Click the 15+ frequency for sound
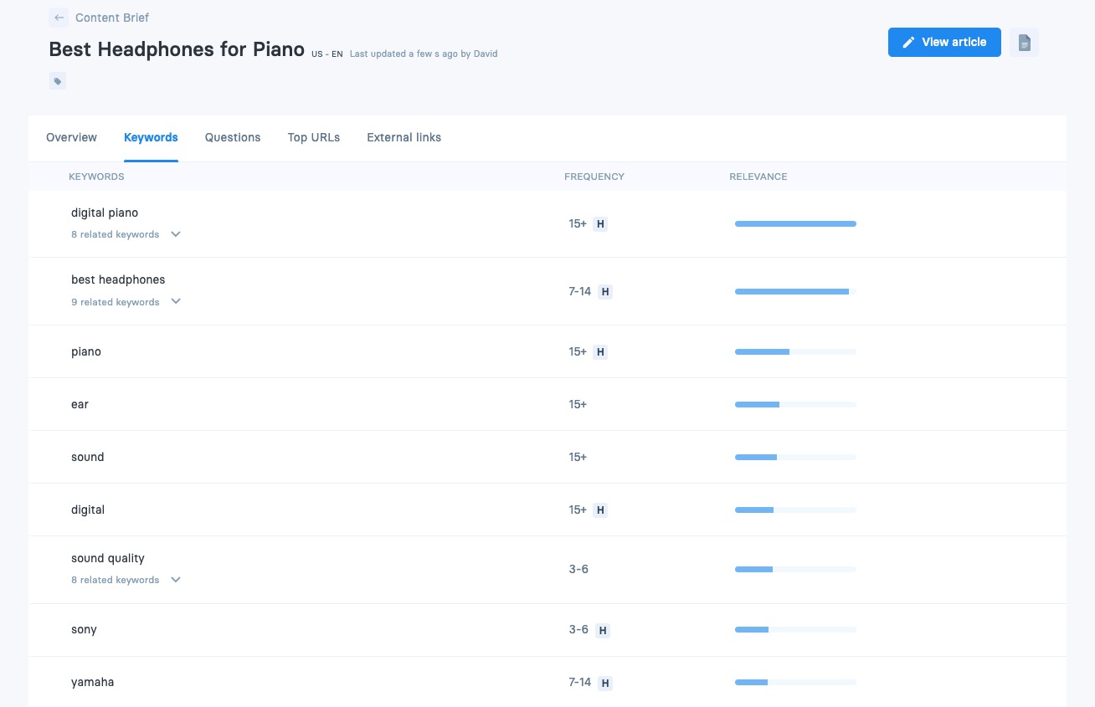Screen dimensions: 1095x707 pos(578,457)
